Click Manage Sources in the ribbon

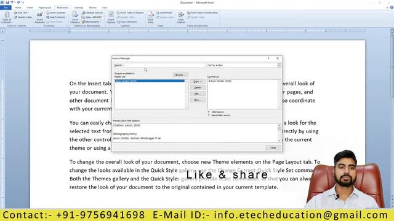pyautogui.click(x=92, y=12)
